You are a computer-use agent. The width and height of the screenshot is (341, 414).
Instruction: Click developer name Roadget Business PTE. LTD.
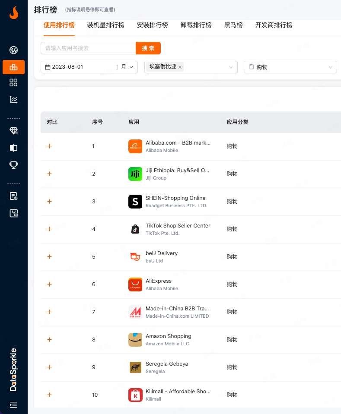176,205
